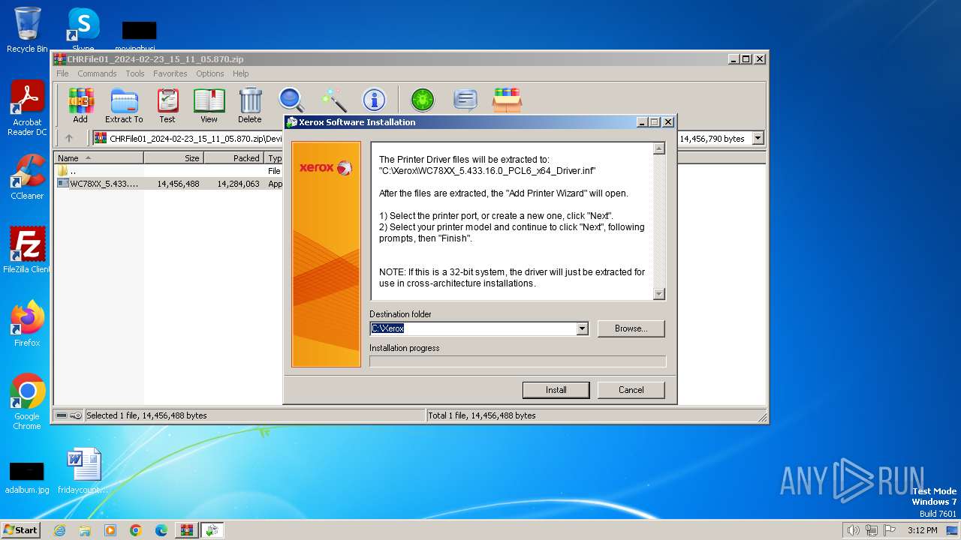961x540 pixels.
Task: Open the Tools menu in WinRAR
Action: pos(135,73)
